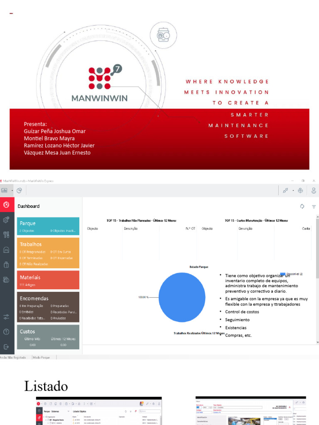Click the connection plug toolbar icon
Image resolution: width=319 pixels, height=425 pixels.
tap(285, 190)
